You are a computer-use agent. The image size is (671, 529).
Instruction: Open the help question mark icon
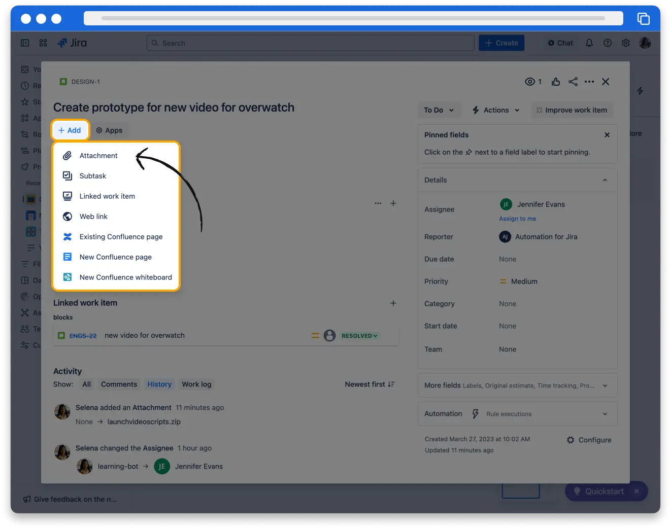tap(608, 43)
